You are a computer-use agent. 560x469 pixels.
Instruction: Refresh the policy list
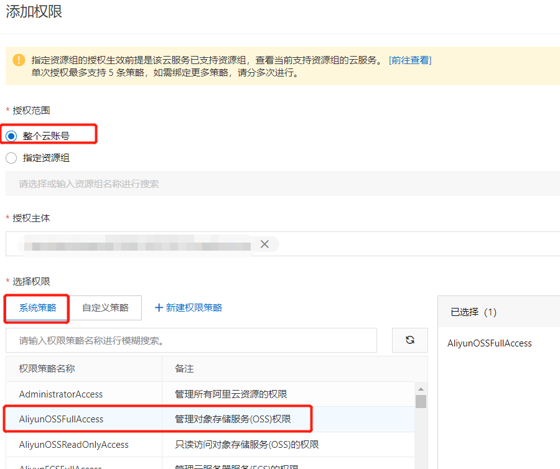(x=410, y=340)
